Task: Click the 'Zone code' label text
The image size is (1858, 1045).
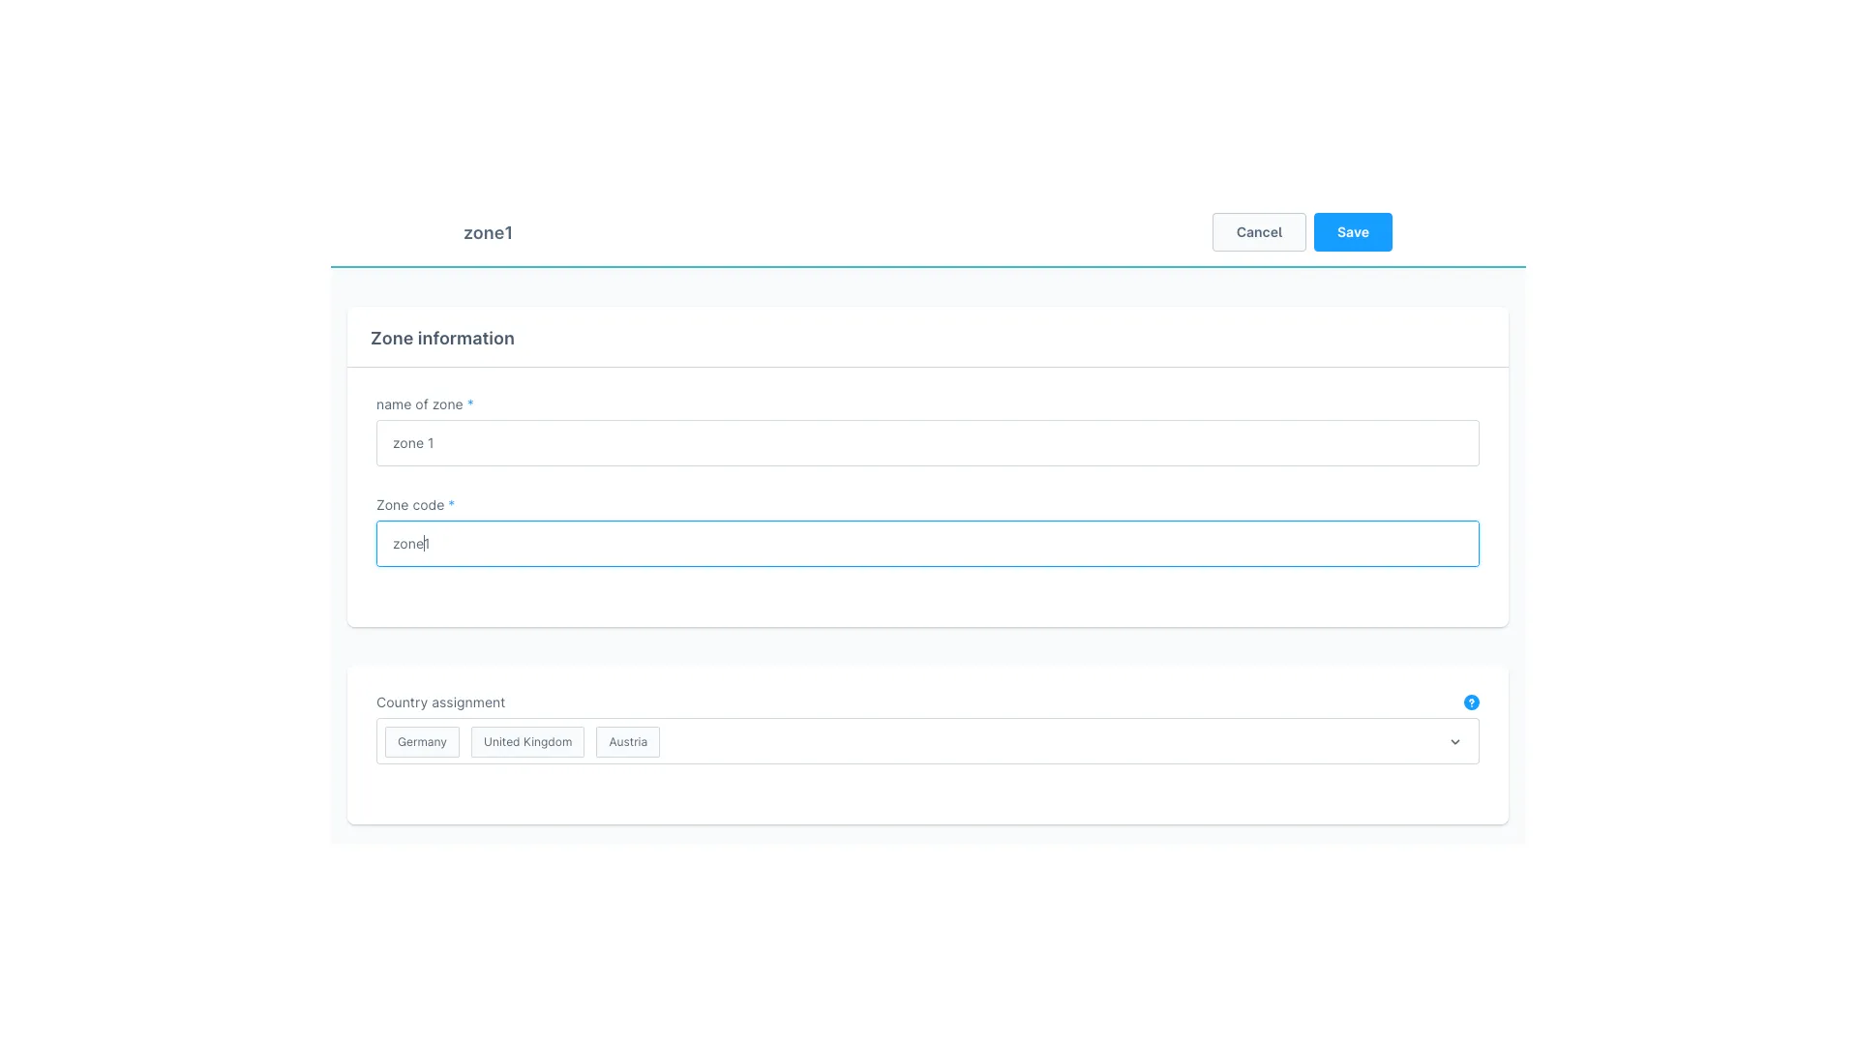Action: 409,505
